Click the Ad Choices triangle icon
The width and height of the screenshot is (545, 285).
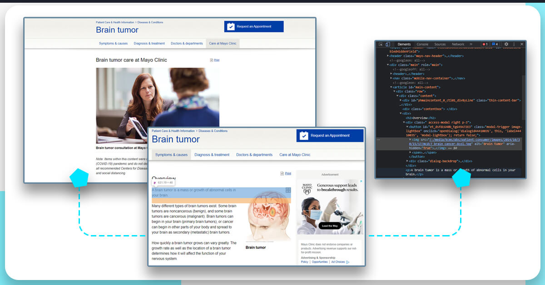point(348,262)
